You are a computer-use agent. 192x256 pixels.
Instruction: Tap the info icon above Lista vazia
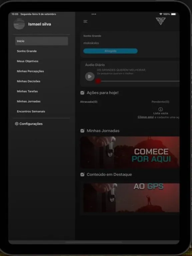click(161, 109)
